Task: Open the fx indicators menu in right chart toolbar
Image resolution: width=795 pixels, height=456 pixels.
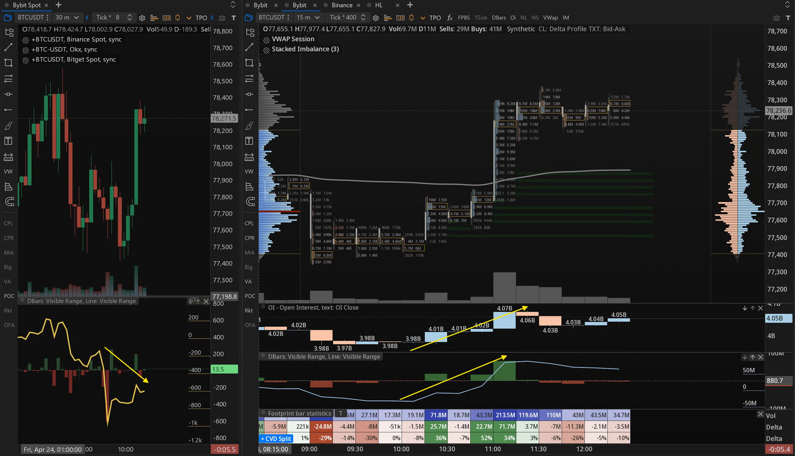Action: pos(449,18)
